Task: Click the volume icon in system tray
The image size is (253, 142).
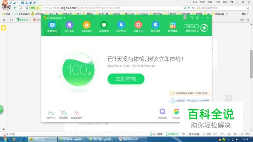Action: pos(237,139)
